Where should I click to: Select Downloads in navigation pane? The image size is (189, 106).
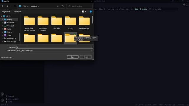point(10,26)
